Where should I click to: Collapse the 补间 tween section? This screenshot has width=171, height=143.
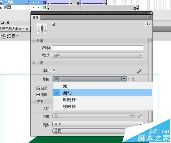[34, 63]
